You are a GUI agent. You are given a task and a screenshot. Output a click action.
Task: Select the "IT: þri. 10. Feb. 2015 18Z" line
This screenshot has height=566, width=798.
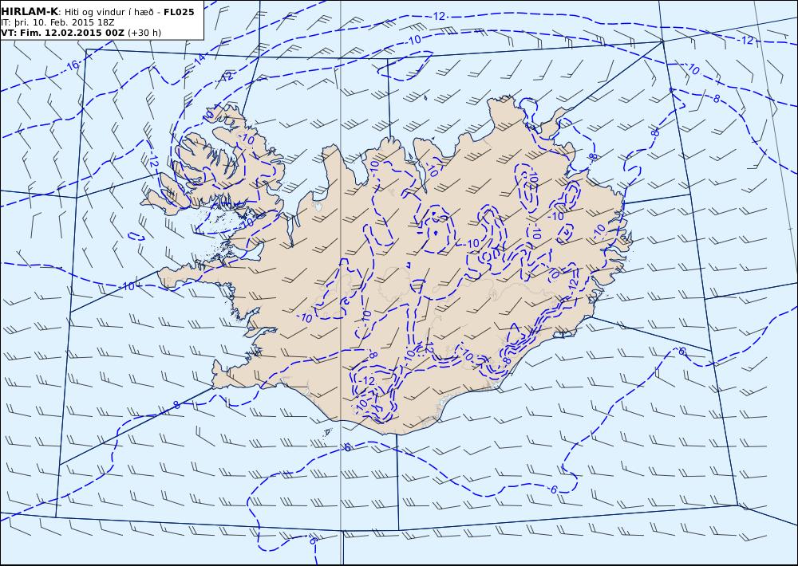[x=57, y=23]
